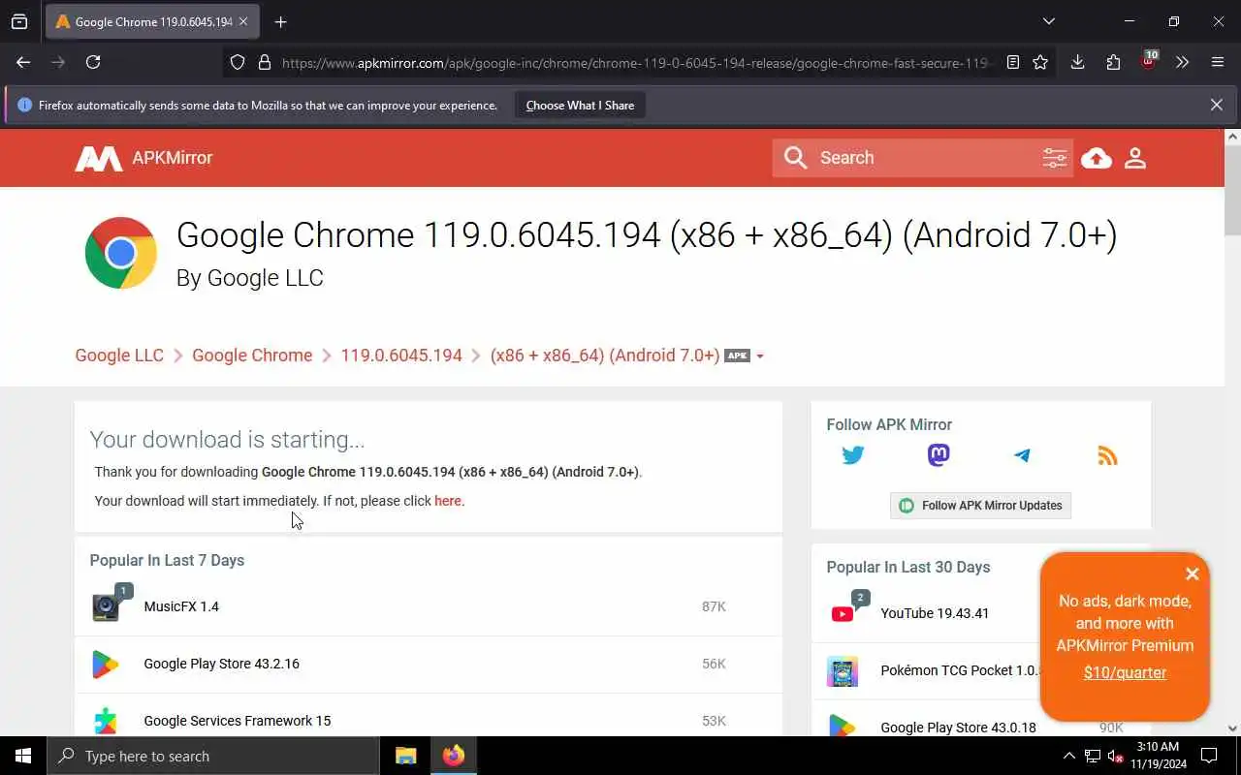Open File Explorer from the taskbar
The height and width of the screenshot is (775, 1241).
(405, 756)
